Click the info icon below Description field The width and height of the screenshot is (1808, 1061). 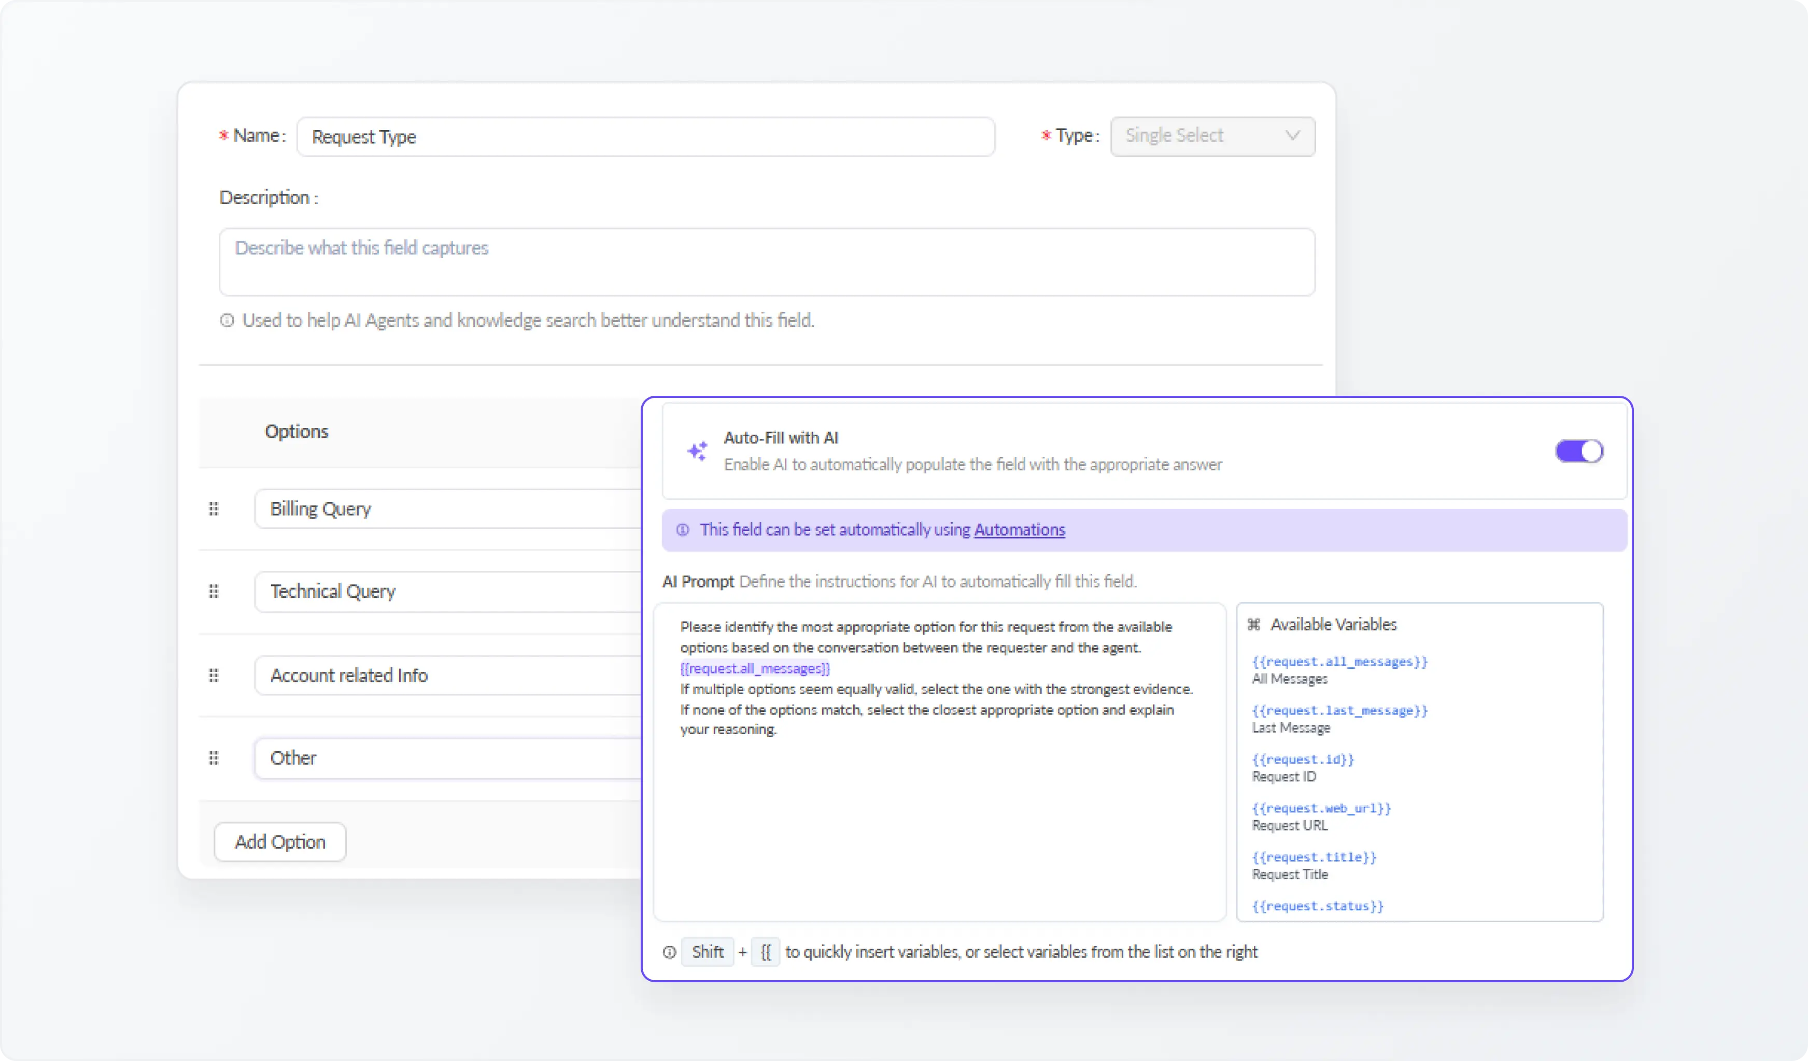(x=227, y=321)
